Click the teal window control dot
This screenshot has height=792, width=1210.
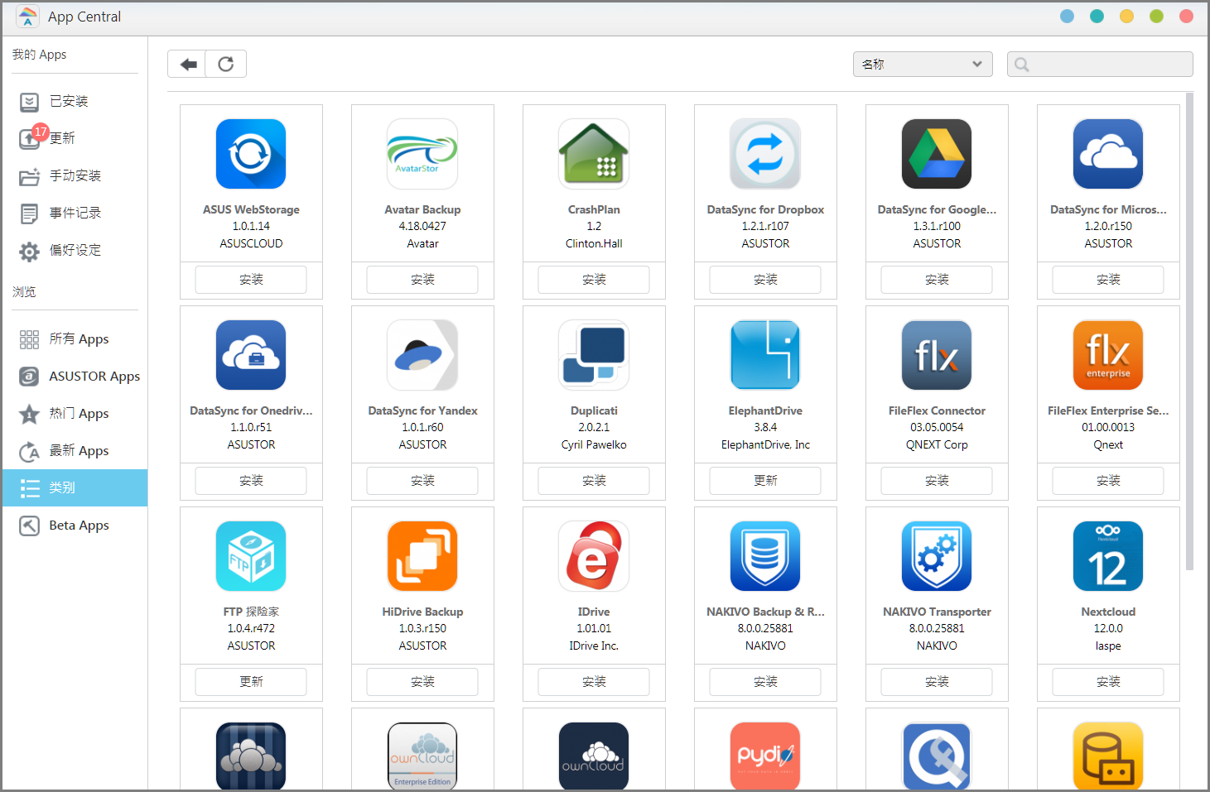(x=1097, y=17)
